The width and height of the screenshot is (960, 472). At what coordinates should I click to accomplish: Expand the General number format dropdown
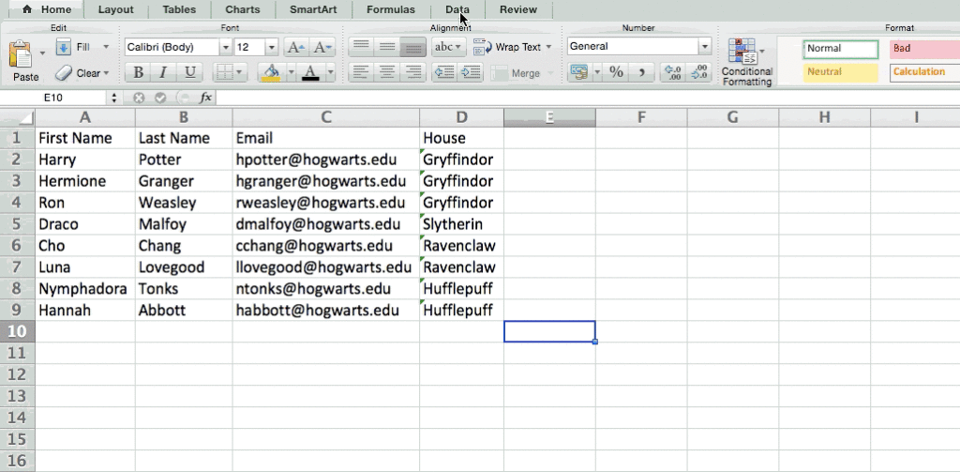(x=704, y=47)
